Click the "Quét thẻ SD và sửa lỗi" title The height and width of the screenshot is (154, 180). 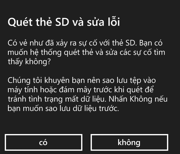(64, 22)
